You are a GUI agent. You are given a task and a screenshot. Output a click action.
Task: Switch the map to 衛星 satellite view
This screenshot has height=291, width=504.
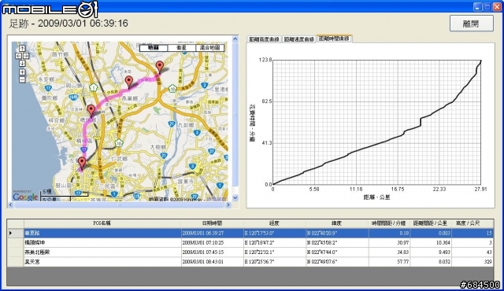pyautogui.click(x=182, y=48)
